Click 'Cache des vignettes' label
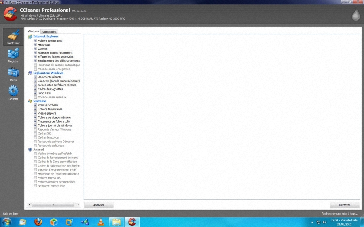The height and width of the screenshot is (227, 364). pos(51,89)
